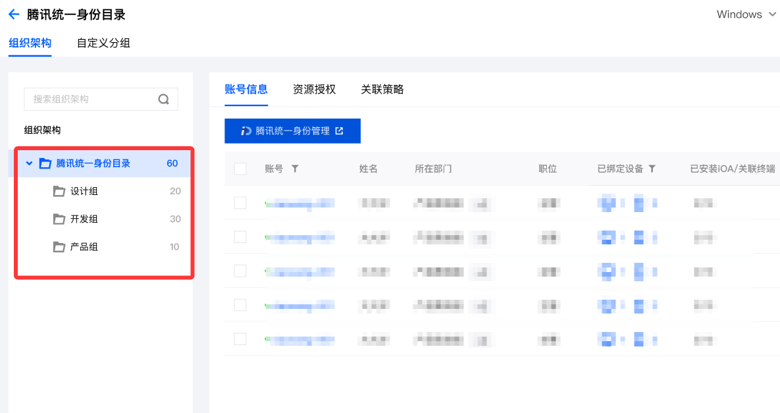780x413 pixels.
Task: Go back using the blue arrow
Action: coord(14,14)
